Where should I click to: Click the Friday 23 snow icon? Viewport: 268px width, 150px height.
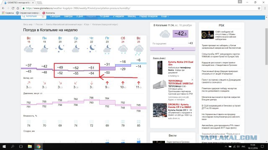tap(107, 49)
